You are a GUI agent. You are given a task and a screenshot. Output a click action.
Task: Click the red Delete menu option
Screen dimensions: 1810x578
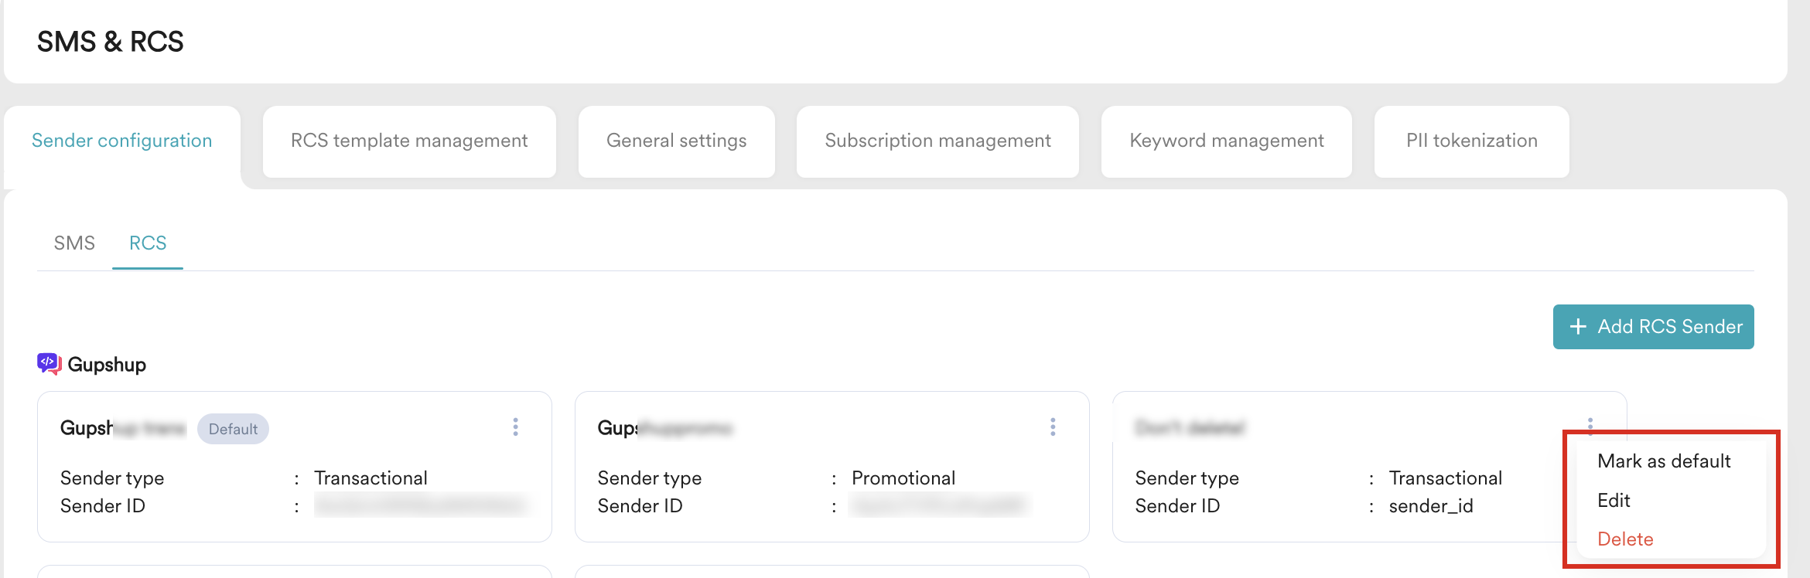[1625, 539]
